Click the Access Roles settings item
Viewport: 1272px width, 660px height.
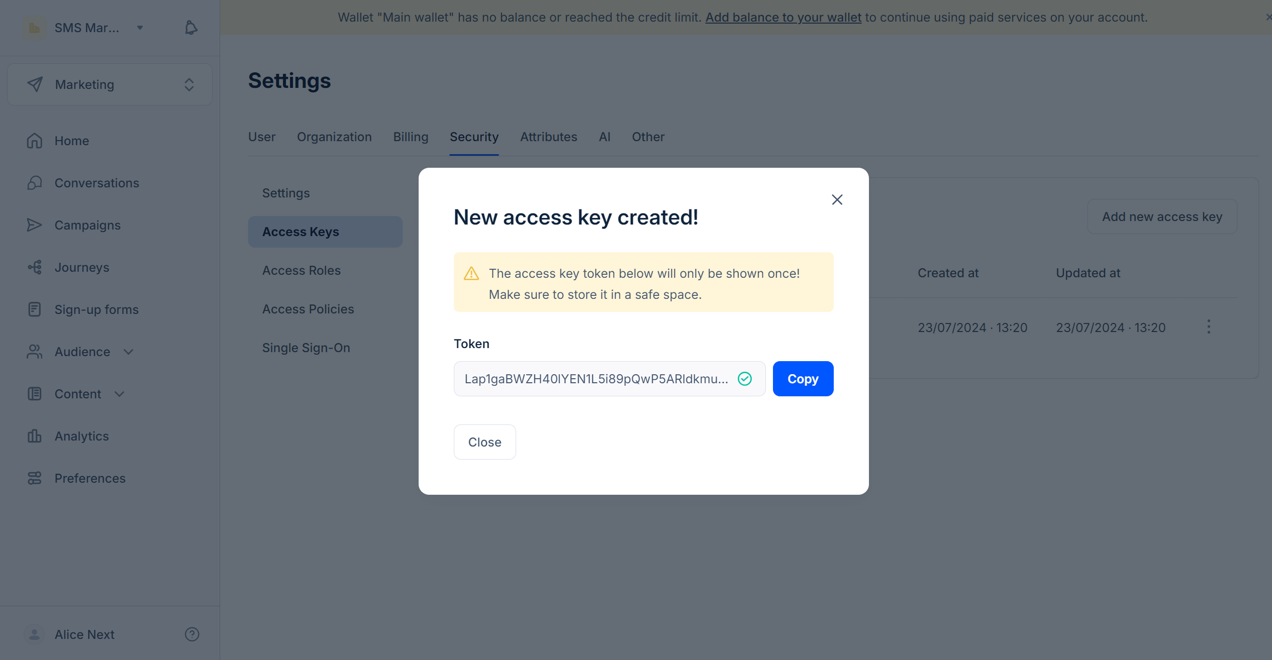tap(301, 270)
